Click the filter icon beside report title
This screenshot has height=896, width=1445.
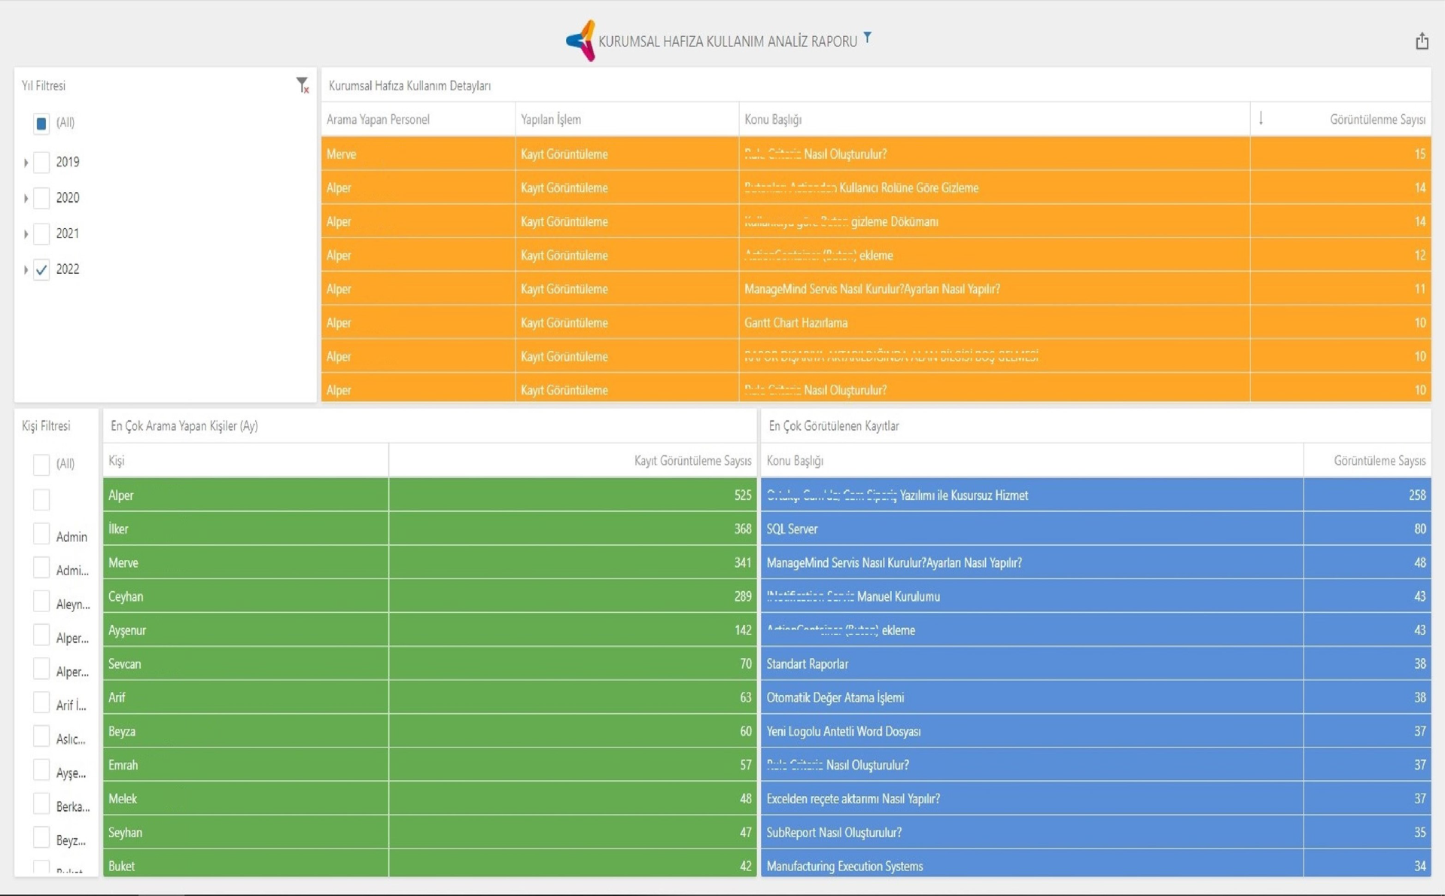click(867, 37)
